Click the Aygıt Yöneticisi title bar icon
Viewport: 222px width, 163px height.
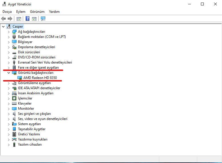pyautogui.click(x=4, y=4)
